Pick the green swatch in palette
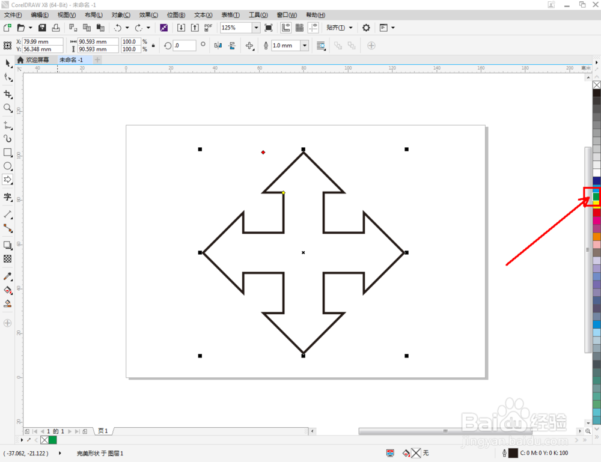Viewport: 601px width, 462px height. click(596, 196)
